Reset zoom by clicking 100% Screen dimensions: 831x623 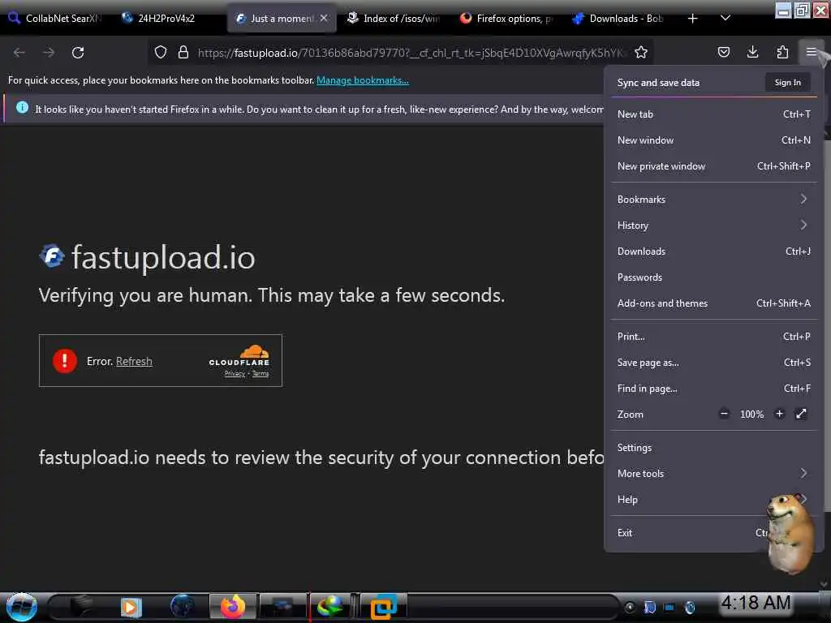[x=751, y=415]
